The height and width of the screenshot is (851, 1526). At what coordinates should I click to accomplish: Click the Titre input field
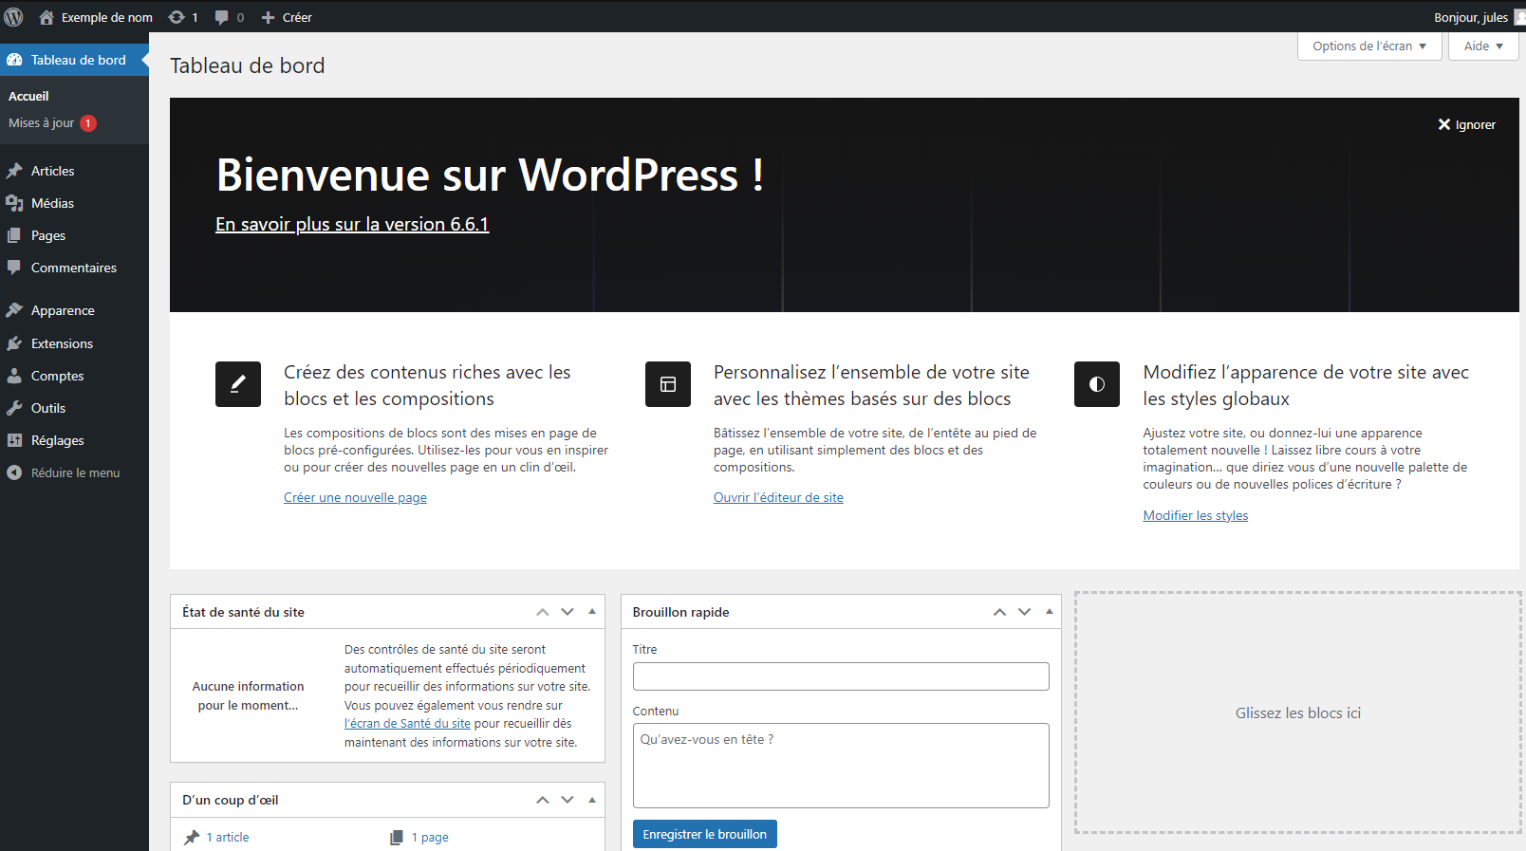[x=840, y=676]
